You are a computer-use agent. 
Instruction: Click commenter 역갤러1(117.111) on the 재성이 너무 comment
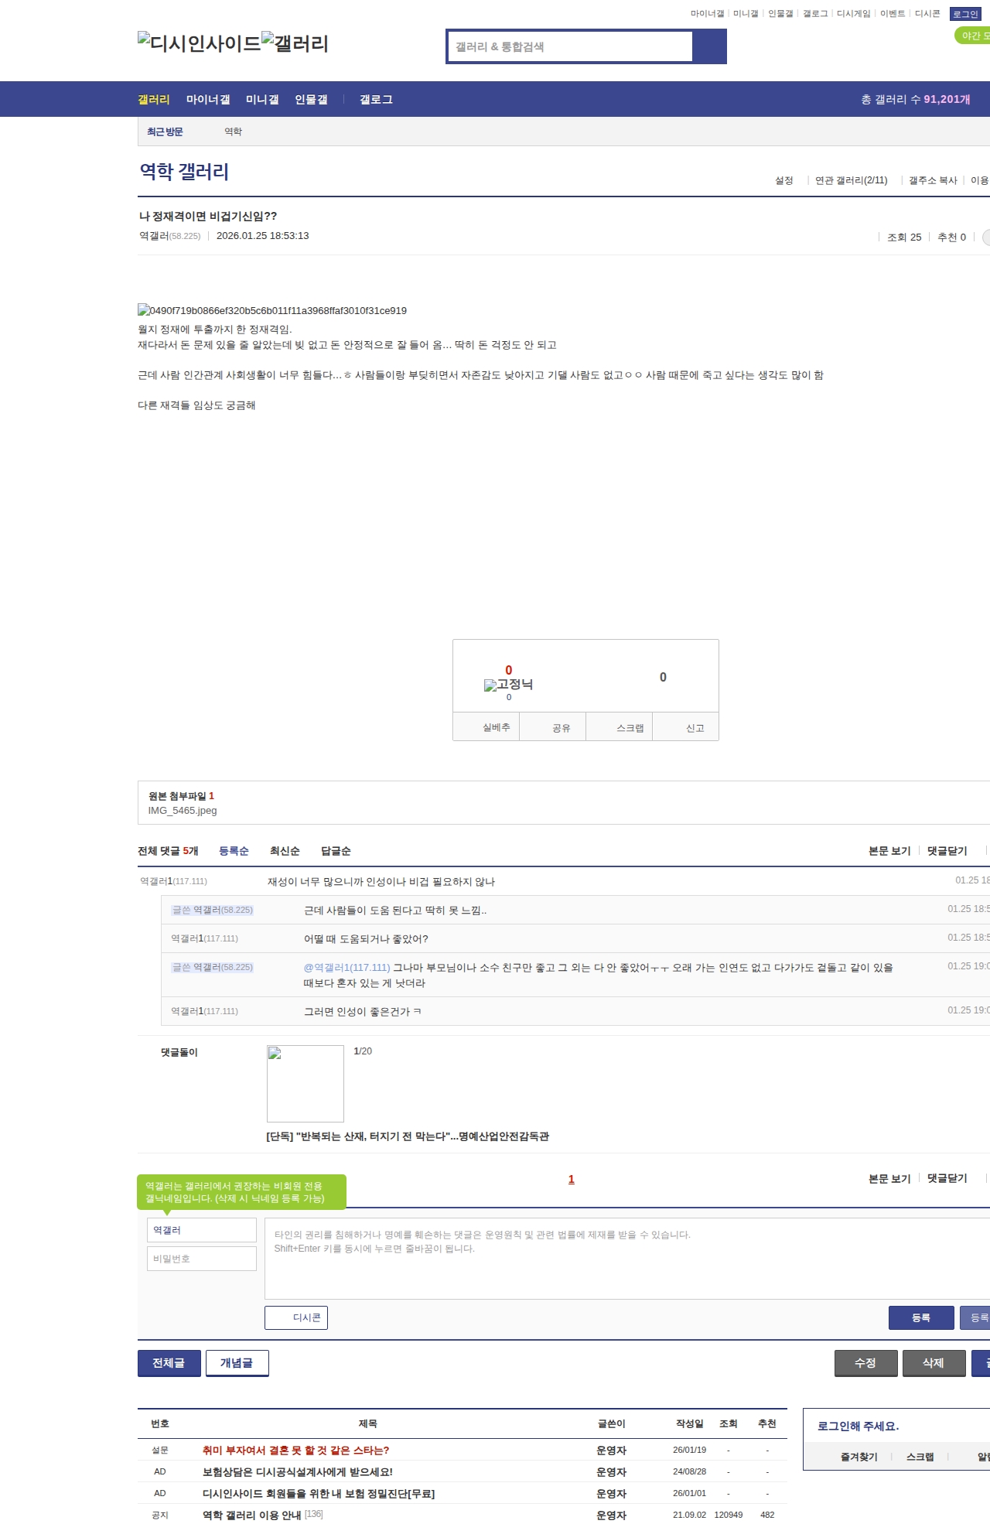(x=173, y=881)
